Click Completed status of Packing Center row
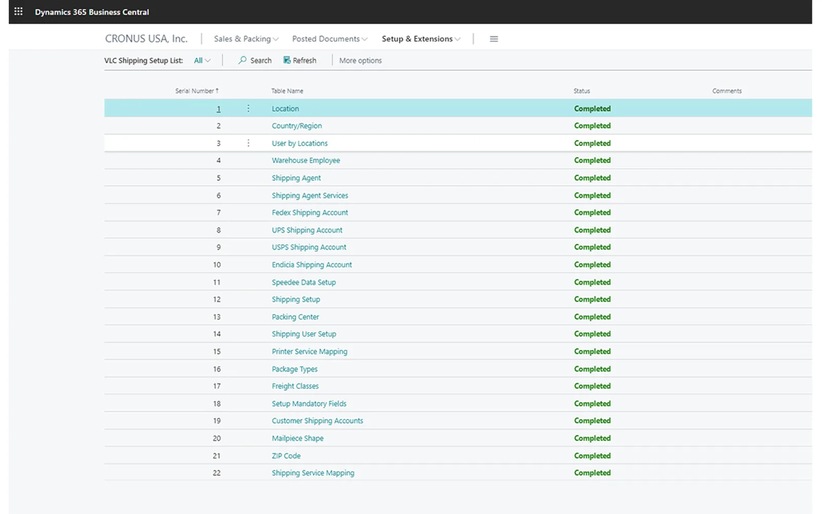This screenshot has height=514, width=822. (592, 317)
